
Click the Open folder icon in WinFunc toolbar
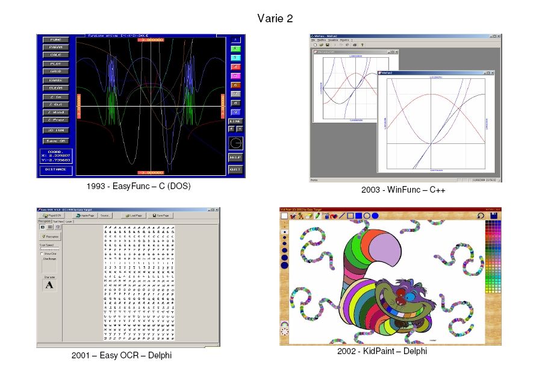pyautogui.click(x=322, y=45)
